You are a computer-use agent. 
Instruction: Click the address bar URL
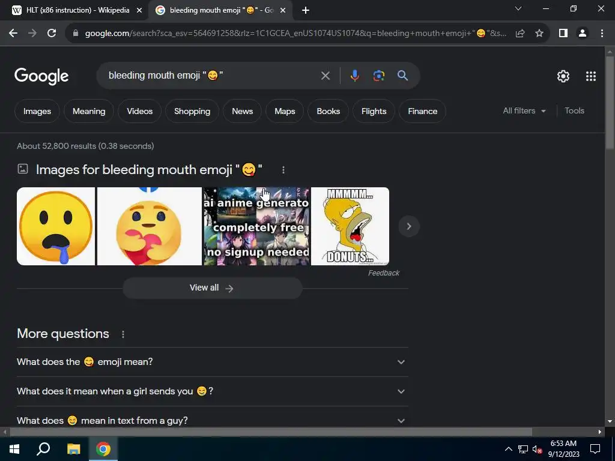click(295, 34)
